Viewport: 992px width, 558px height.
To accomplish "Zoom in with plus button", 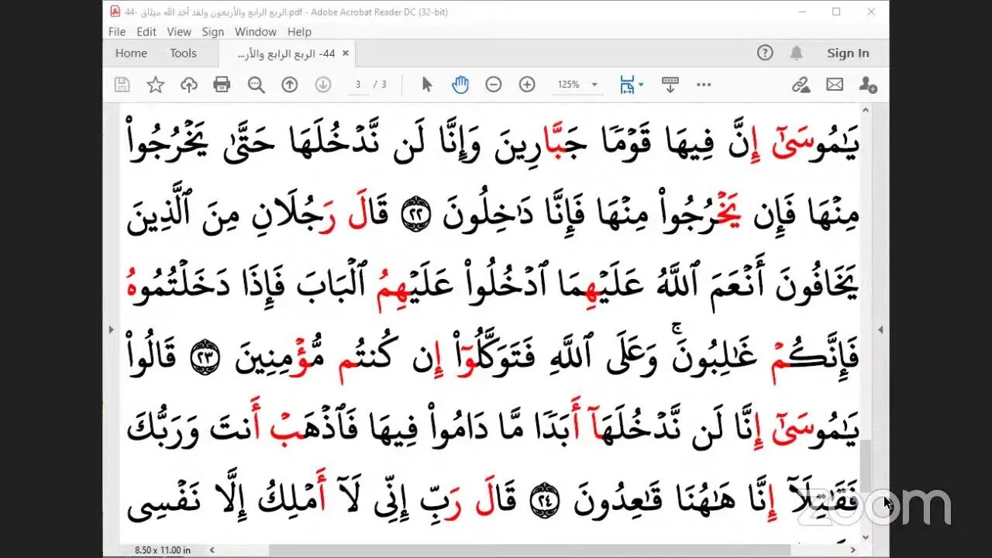I will pos(527,84).
